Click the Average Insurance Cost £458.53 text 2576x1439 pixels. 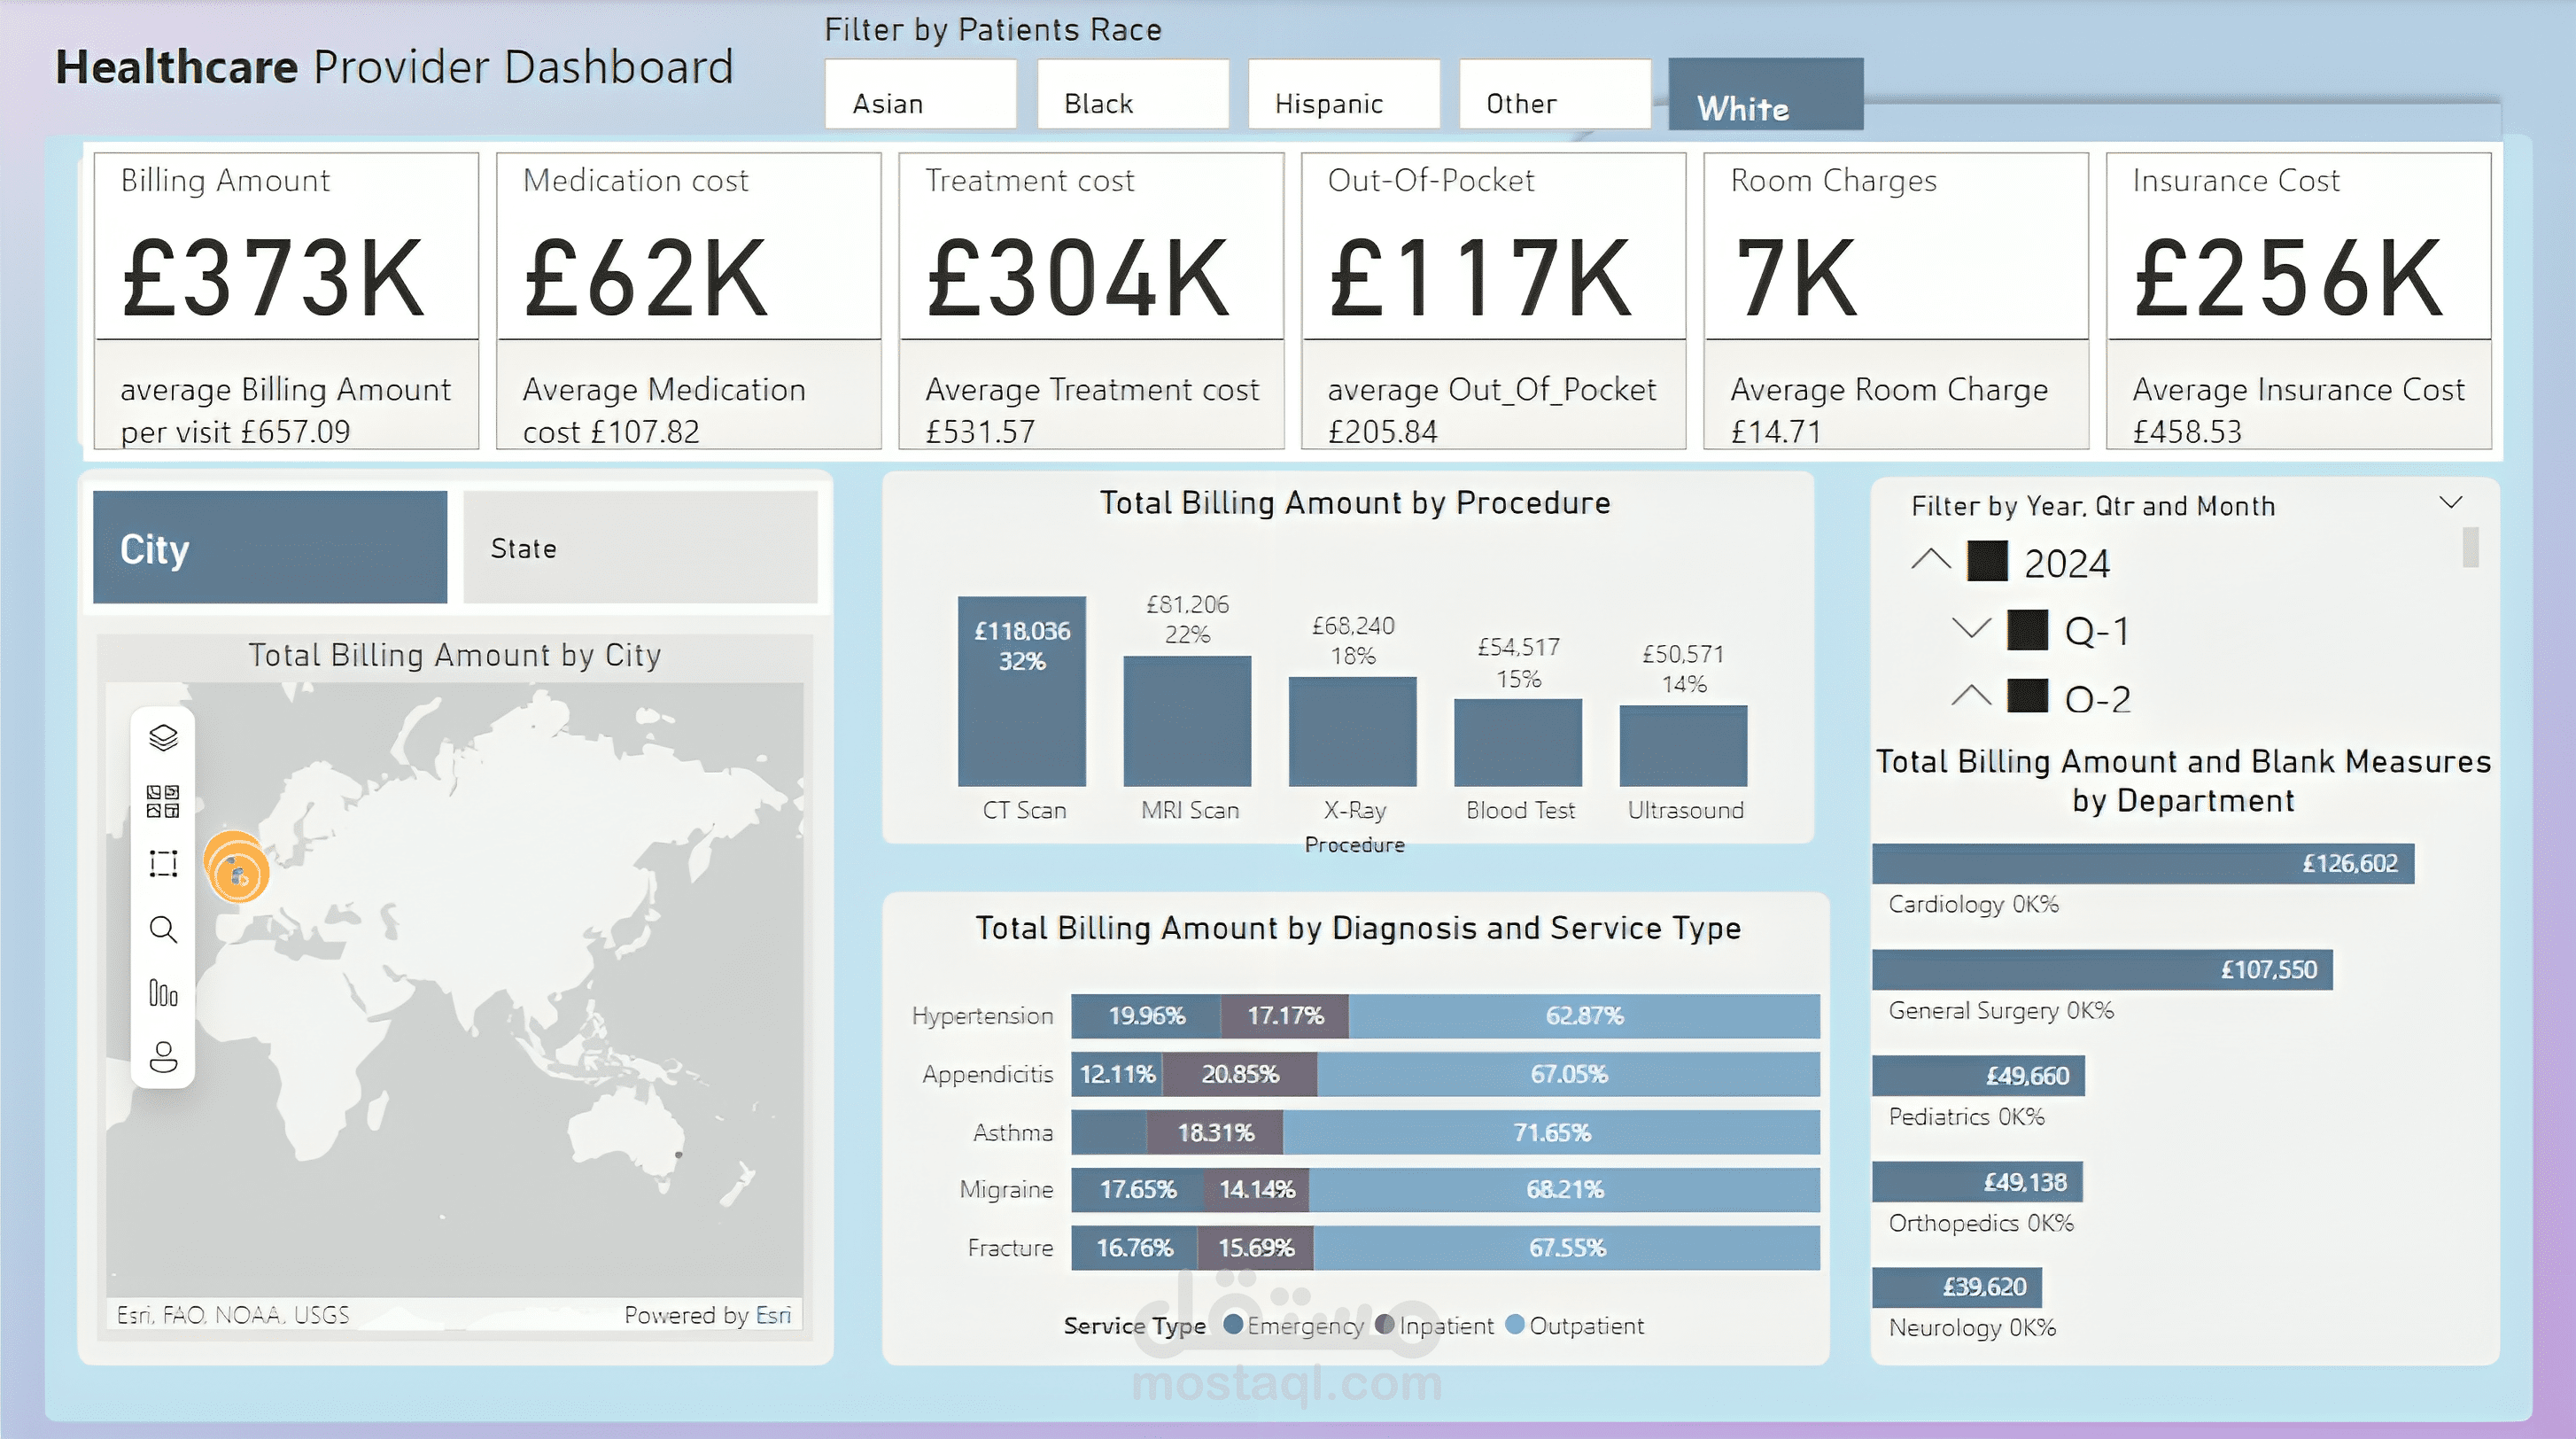[2298, 410]
